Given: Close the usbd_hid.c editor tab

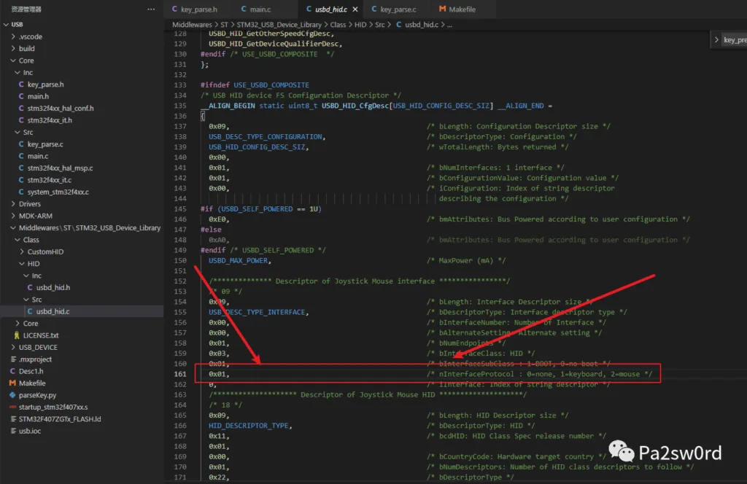Looking at the screenshot, I should pyautogui.click(x=355, y=9).
